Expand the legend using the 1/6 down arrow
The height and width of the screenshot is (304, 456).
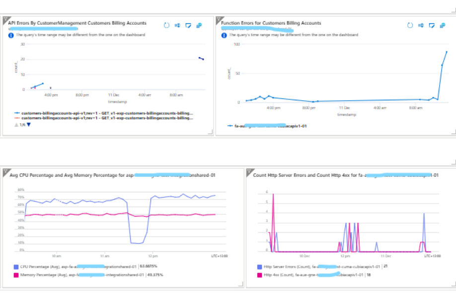click(28, 124)
